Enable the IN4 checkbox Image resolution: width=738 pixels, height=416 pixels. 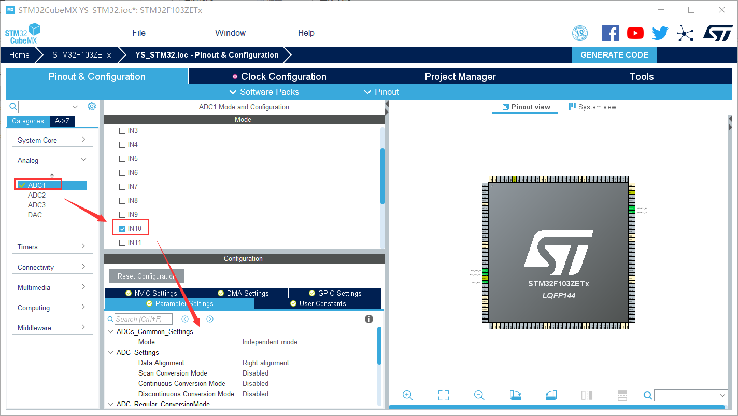tap(122, 144)
